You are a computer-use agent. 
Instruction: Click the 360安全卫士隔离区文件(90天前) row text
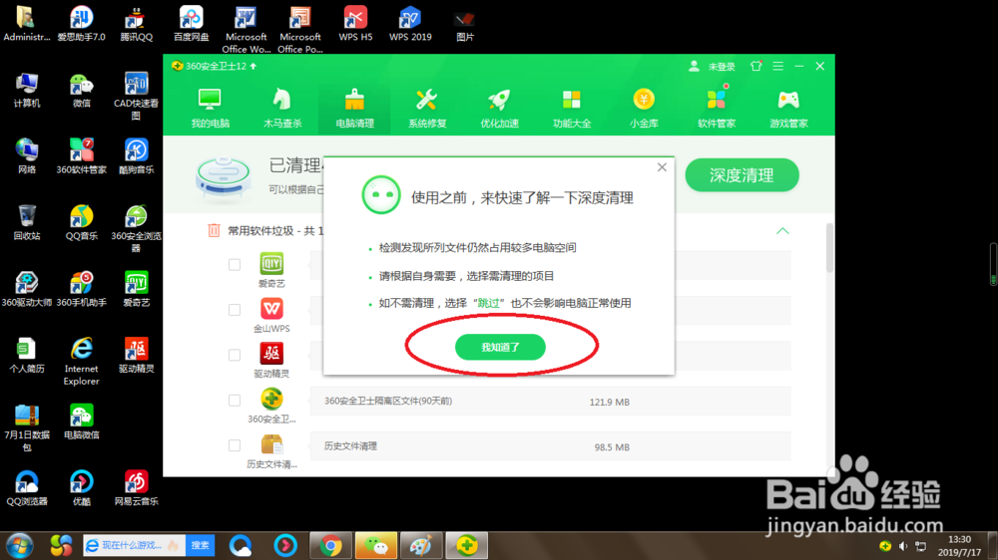[x=388, y=402]
